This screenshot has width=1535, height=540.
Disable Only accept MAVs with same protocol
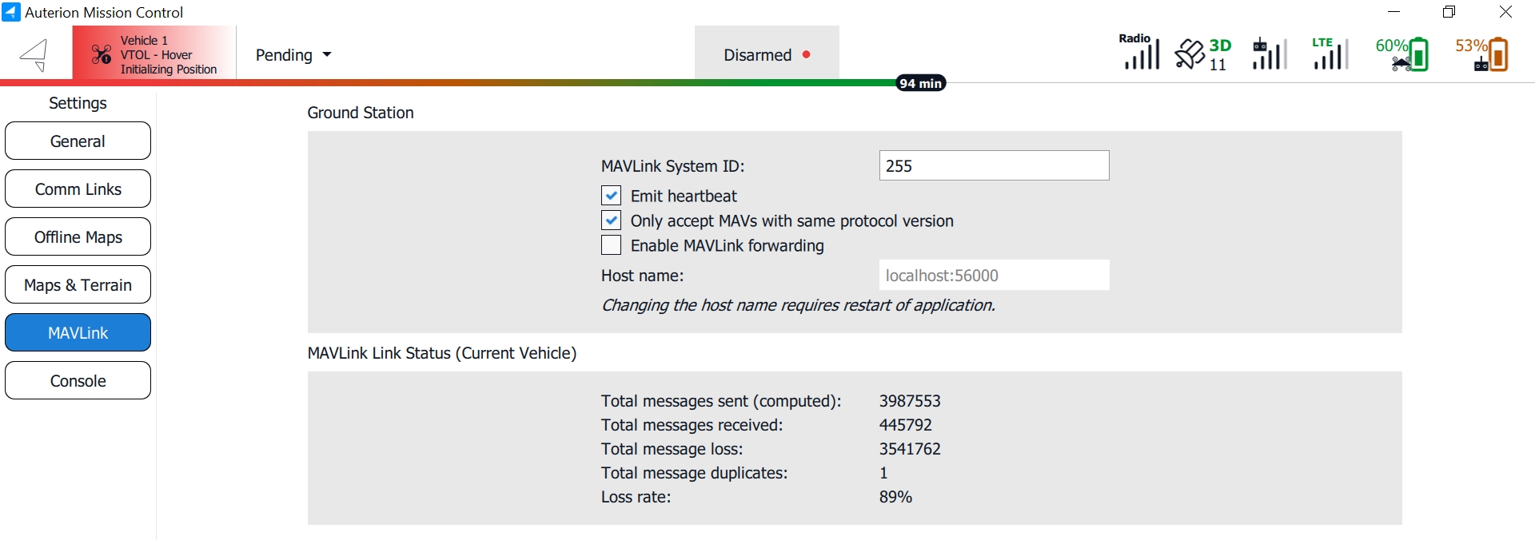tap(612, 220)
